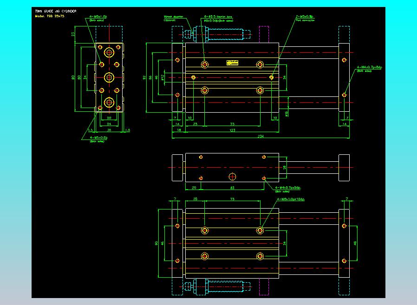Select the crosshair port circle in middle view
Viewport: 417px width, 305px height.
(232, 177)
